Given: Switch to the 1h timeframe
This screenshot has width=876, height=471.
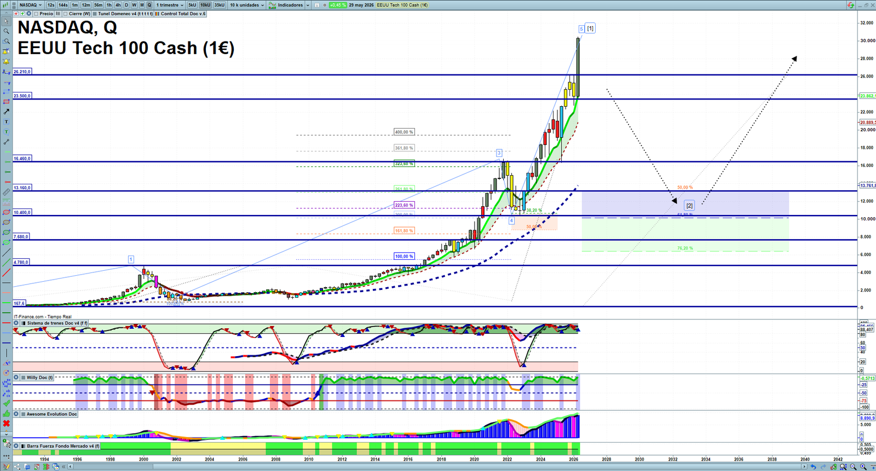Looking at the screenshot, I should click(109, 5).
